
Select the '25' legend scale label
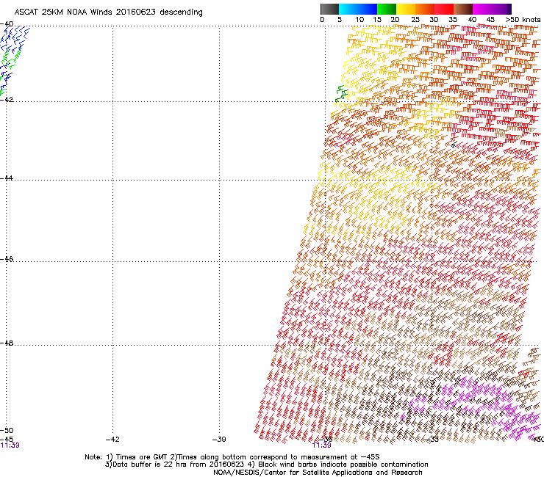[x=415, y=20]
